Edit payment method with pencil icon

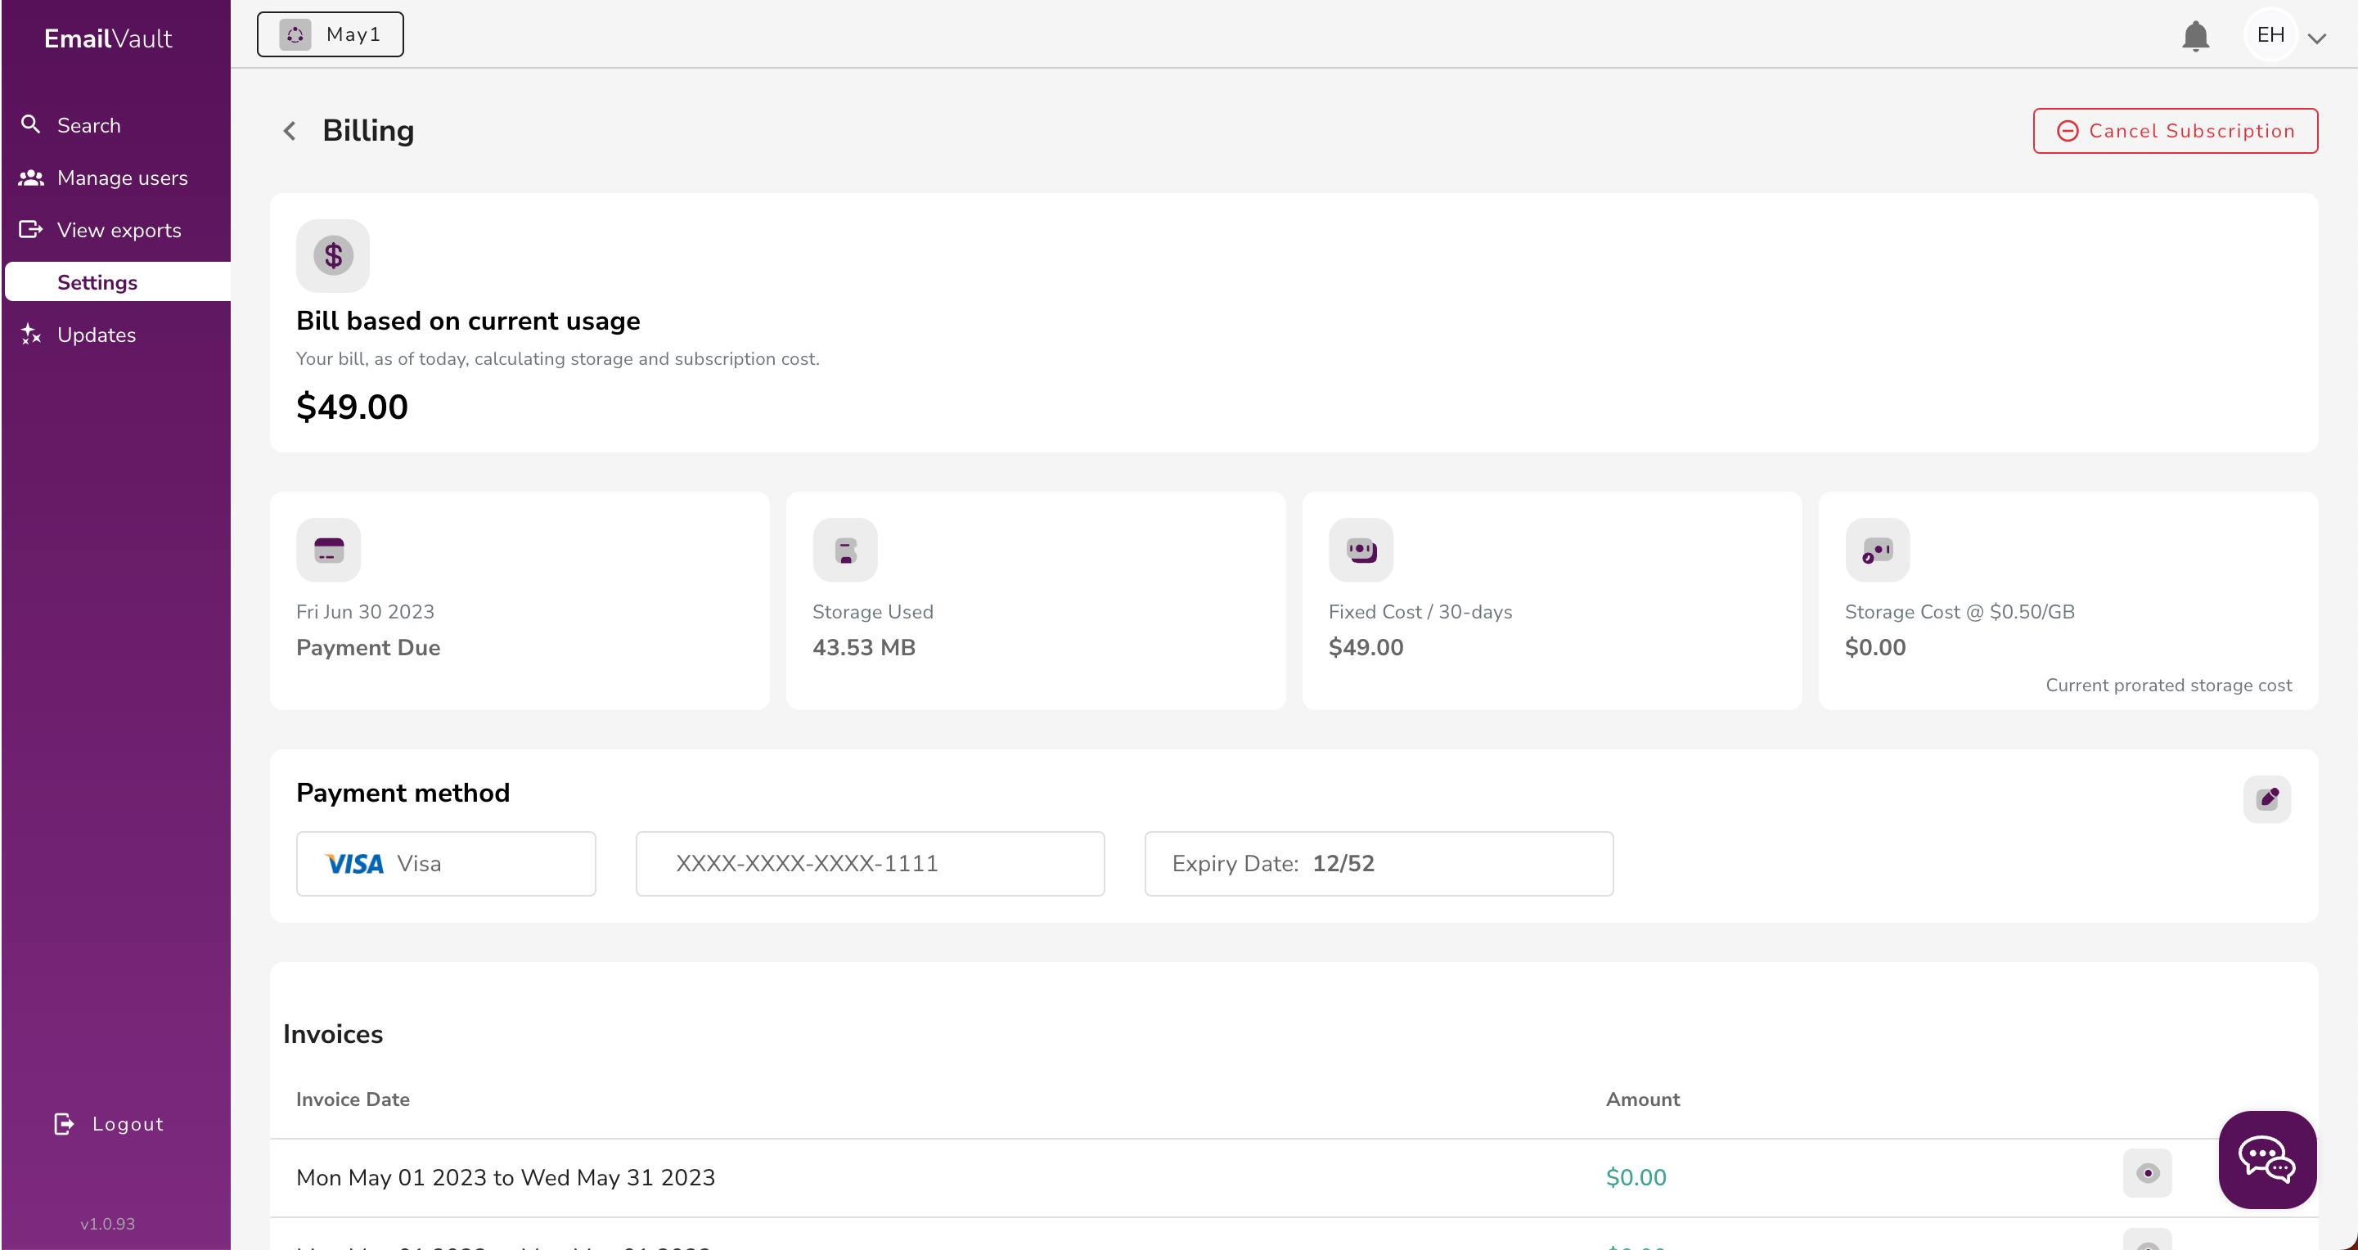(x=2266, y=799)
